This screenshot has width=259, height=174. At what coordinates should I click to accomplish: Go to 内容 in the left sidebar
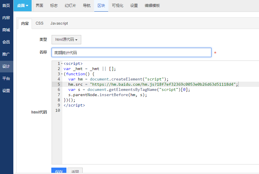click(6, 18)
